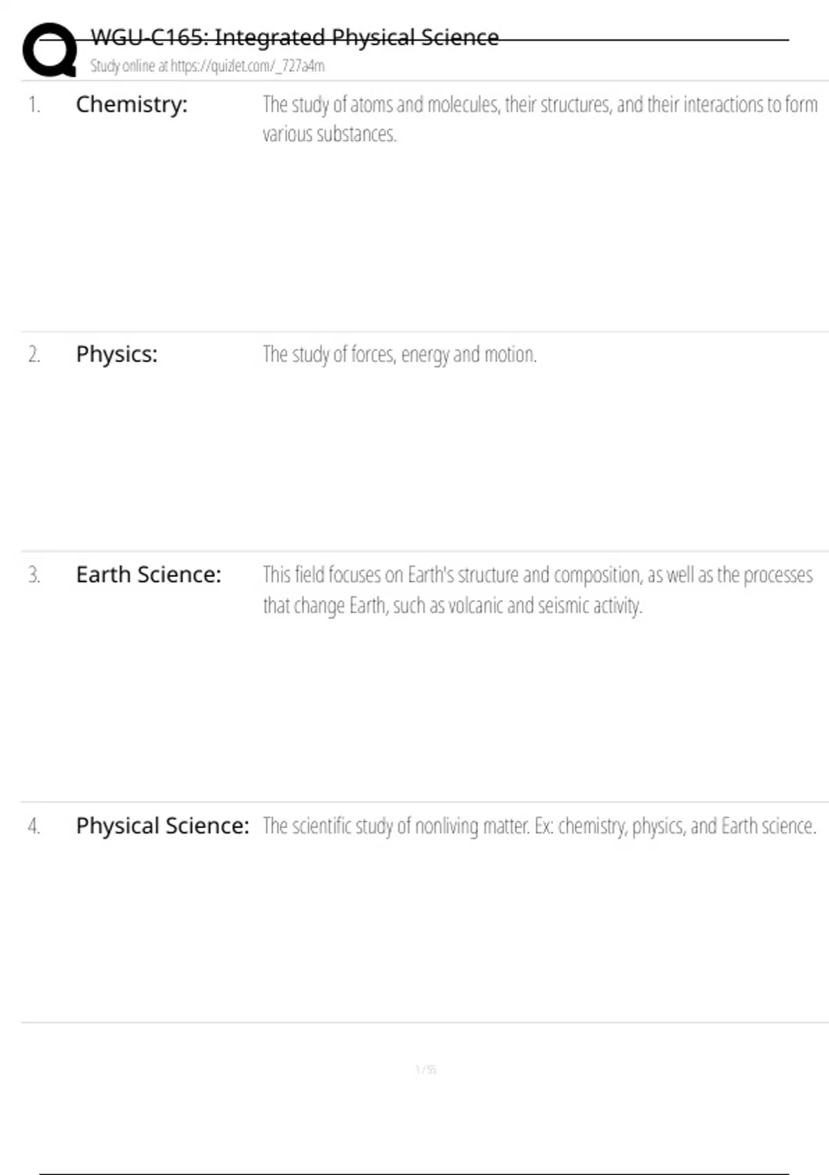Image resolution: width=829 pixels, height=1175 pixels.
Task: Click the page number indicator at the bottom
Action: (x=426, y=1070)
